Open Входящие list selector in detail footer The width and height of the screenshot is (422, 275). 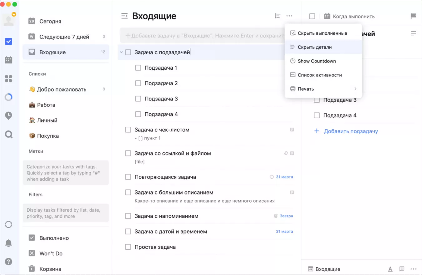[324, 269]
